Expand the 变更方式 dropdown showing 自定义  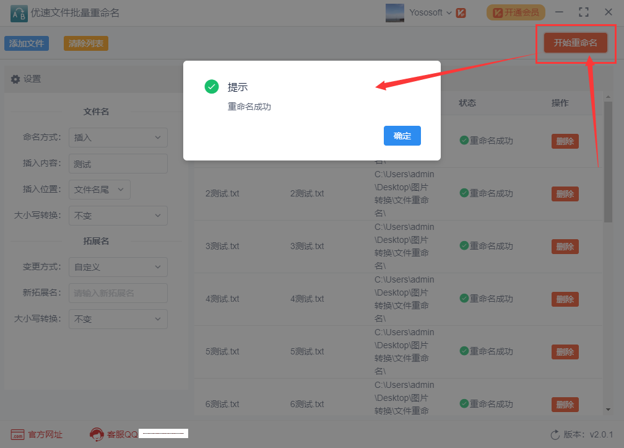tap(118, 267)
